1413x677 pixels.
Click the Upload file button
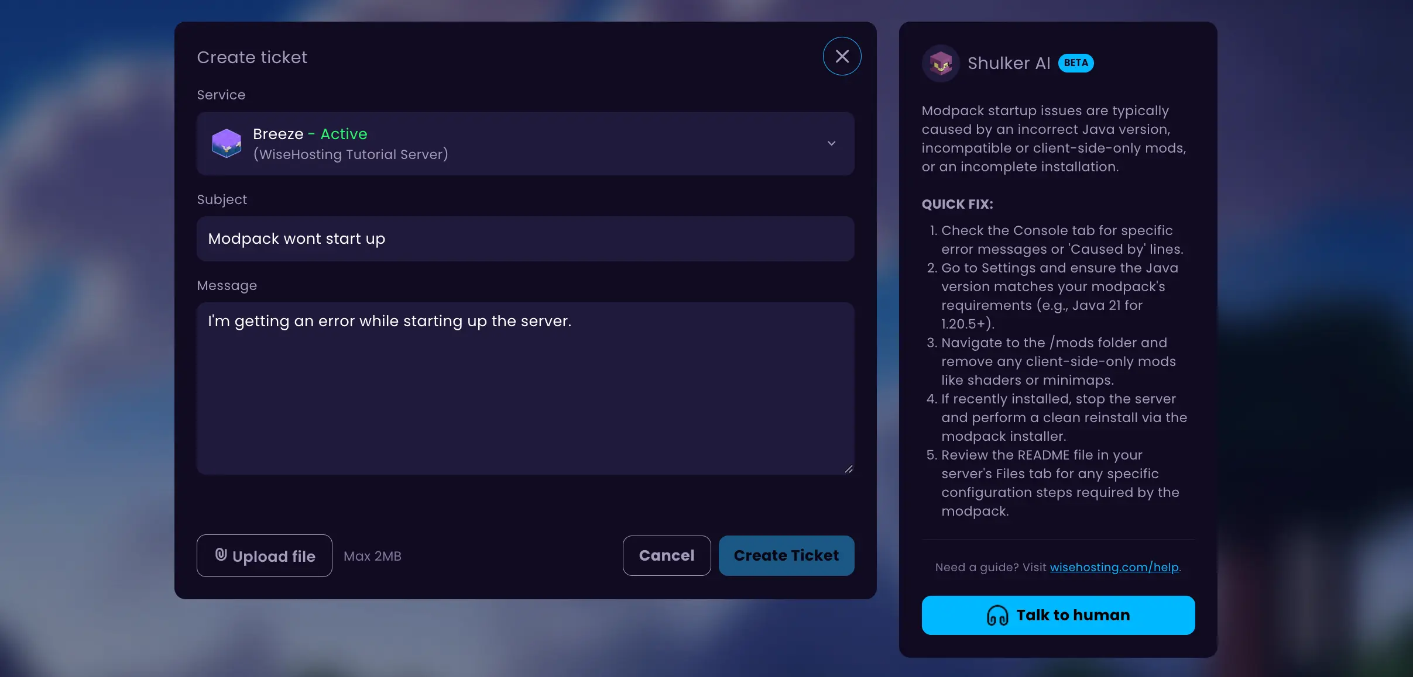264,555
